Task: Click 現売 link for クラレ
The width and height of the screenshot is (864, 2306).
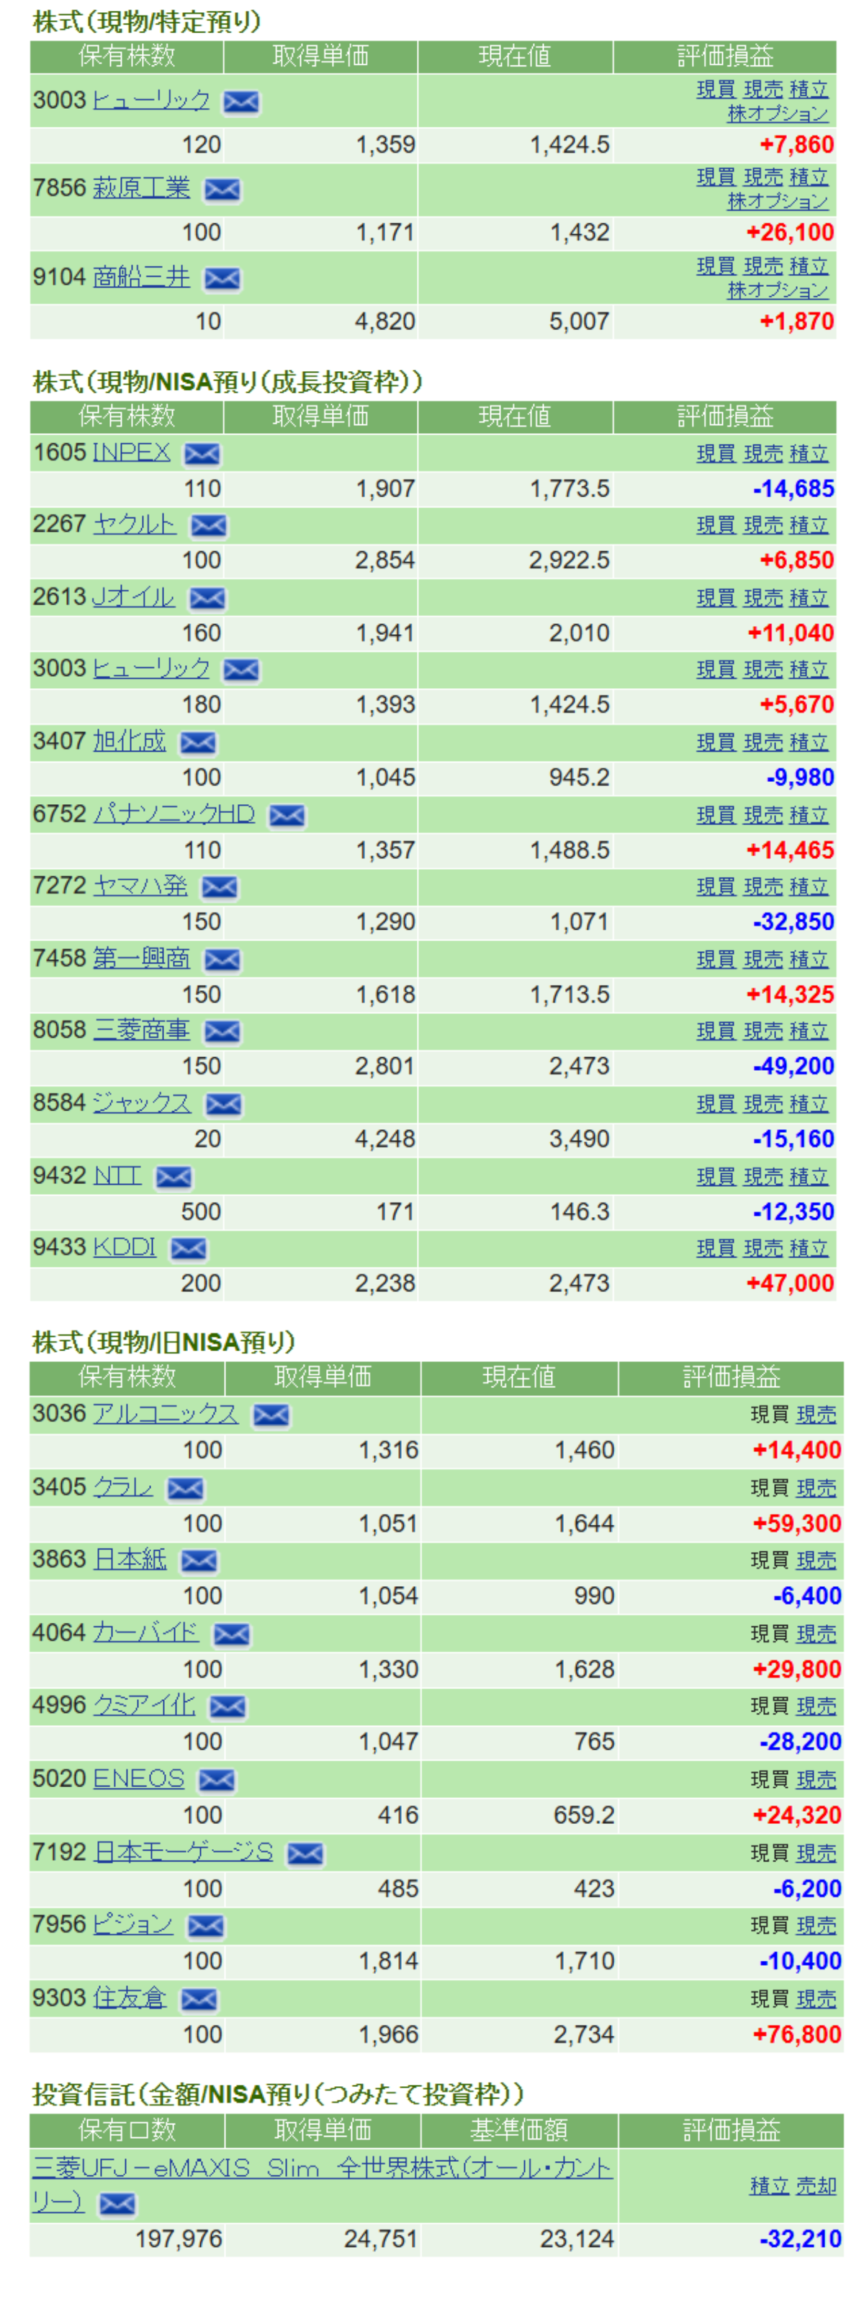Action: click(x=816, y=1489)
